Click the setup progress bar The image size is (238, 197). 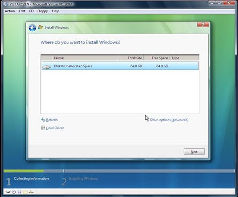click(119, 171)
